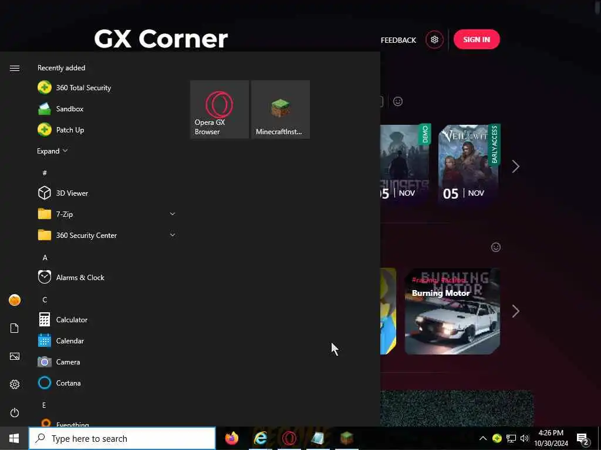This screenshot has height=450, width=601.
Task: Jump to the # letter group header
Action: [45, 173]
